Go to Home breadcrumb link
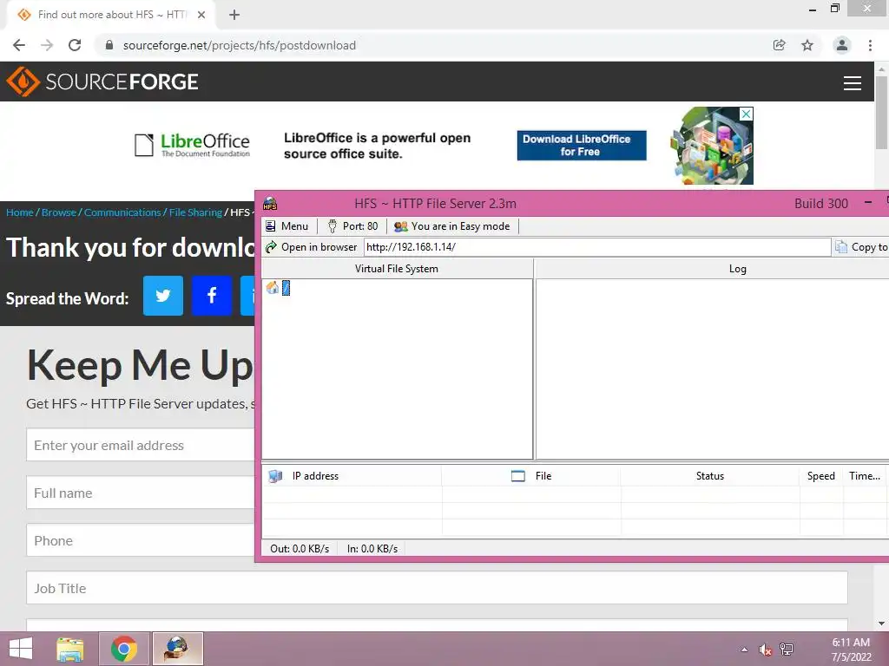889x666 pixels. [x=20, y=212]
